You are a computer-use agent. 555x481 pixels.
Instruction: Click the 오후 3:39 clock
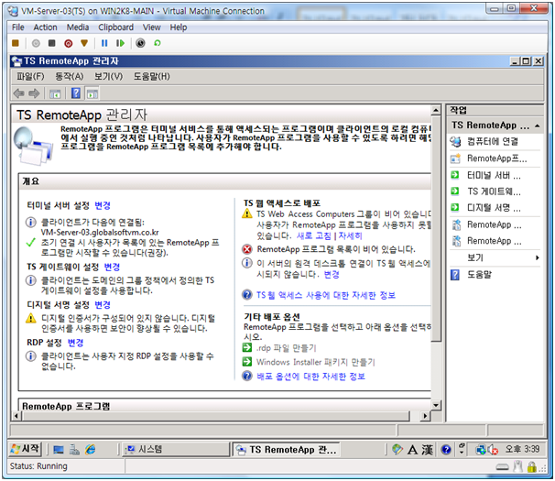click(x=522, y=449)
